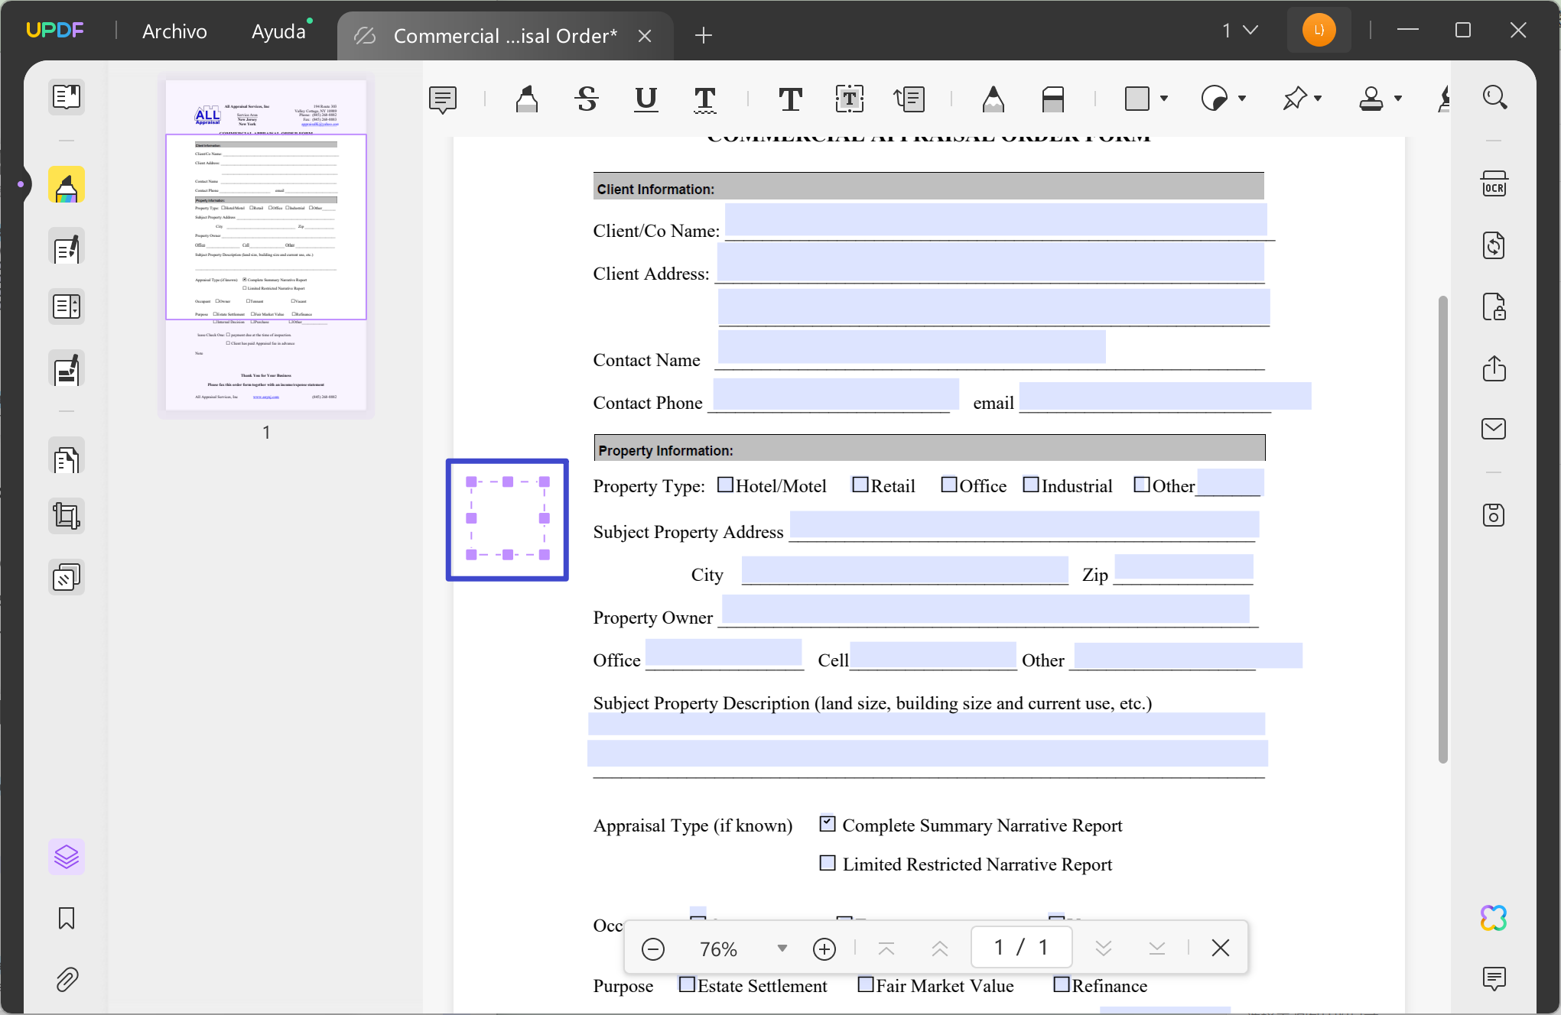
Task: Open the Form preparation tool in sidebar
Action: click(67, 307)
